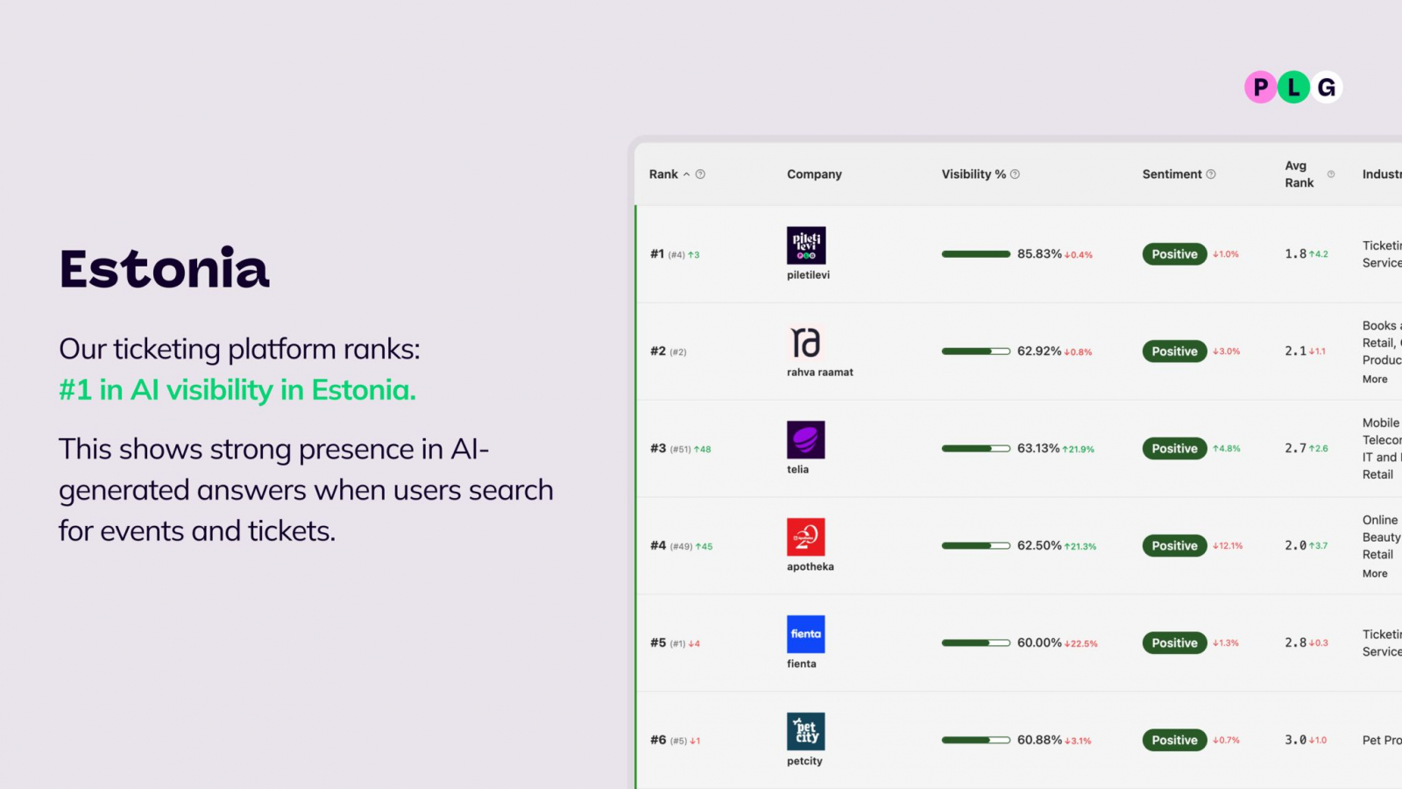Click the apotheka company name label
The width and height of the screenshot is (1402, 789).
pos(811,567)
